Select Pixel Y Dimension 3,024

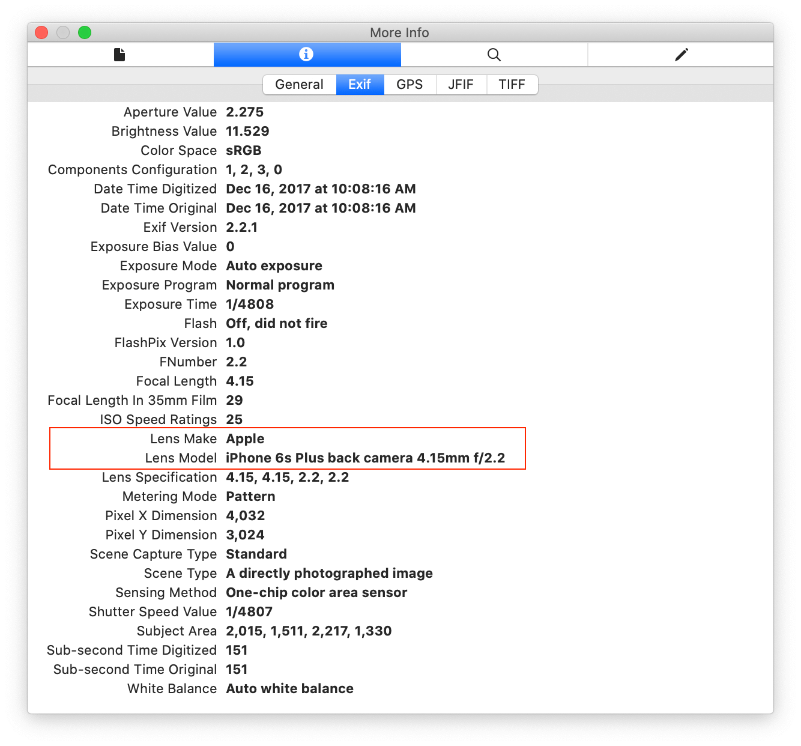tap(245, 535)
